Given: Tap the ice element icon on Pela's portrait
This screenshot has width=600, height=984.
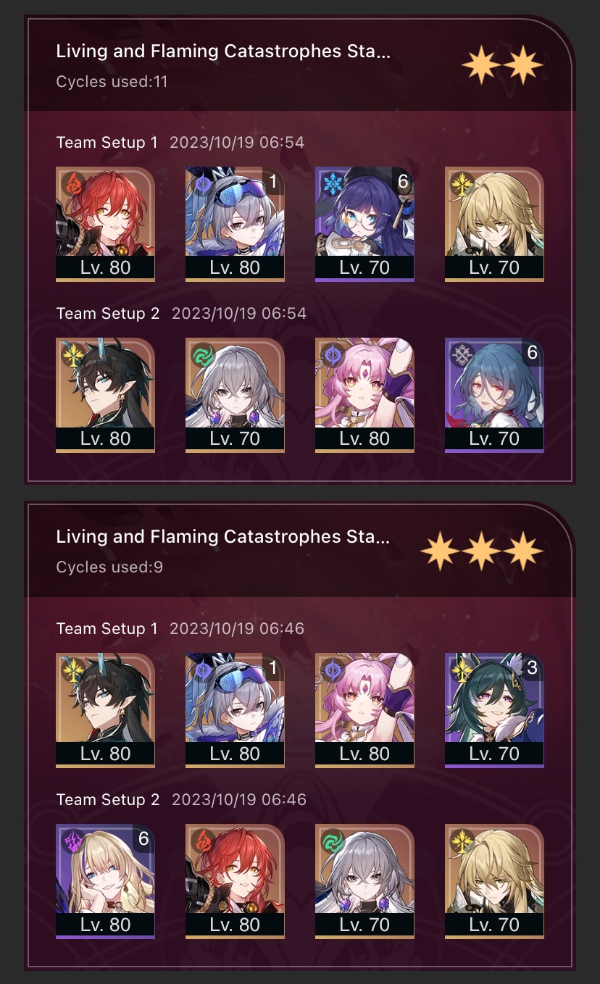Looking at the screenshot, I should (331, 183).
